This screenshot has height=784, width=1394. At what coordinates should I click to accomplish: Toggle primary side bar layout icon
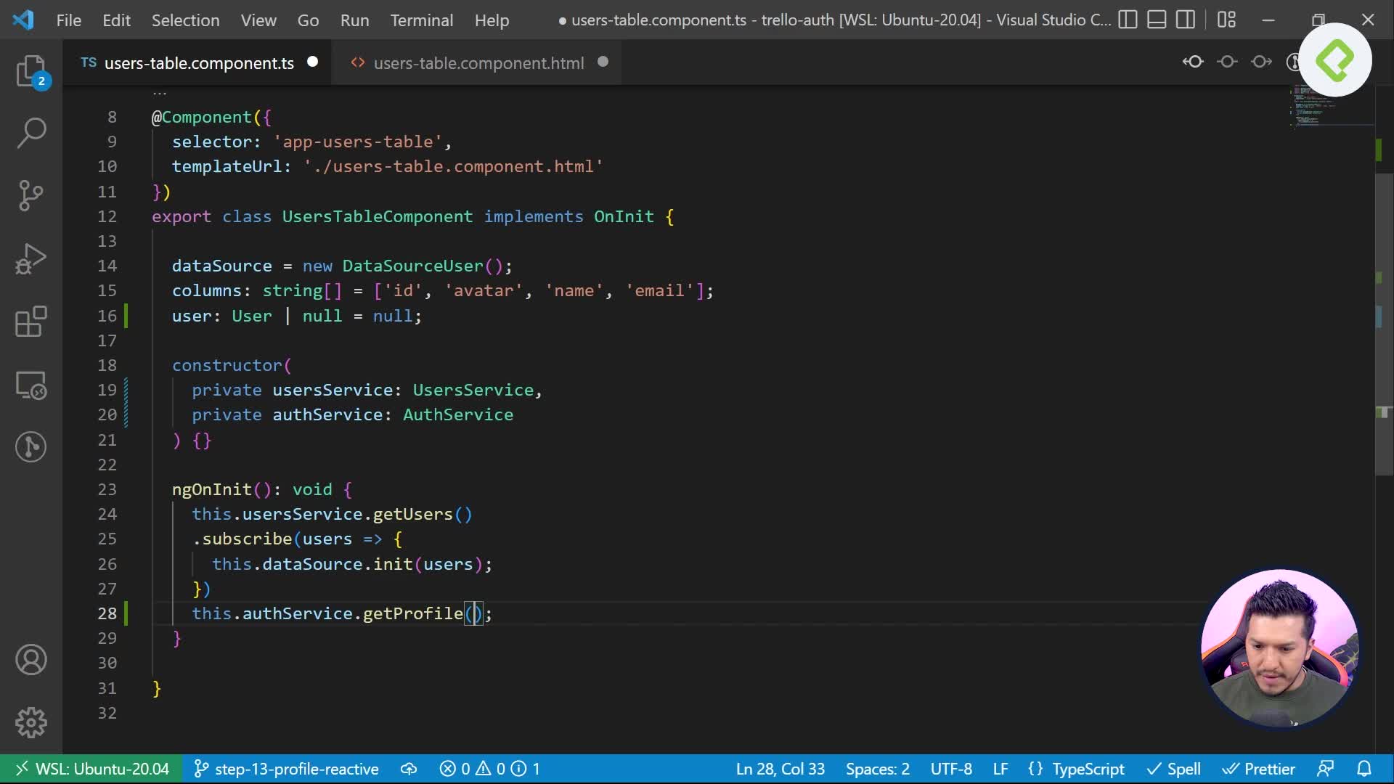(1128, 20)
